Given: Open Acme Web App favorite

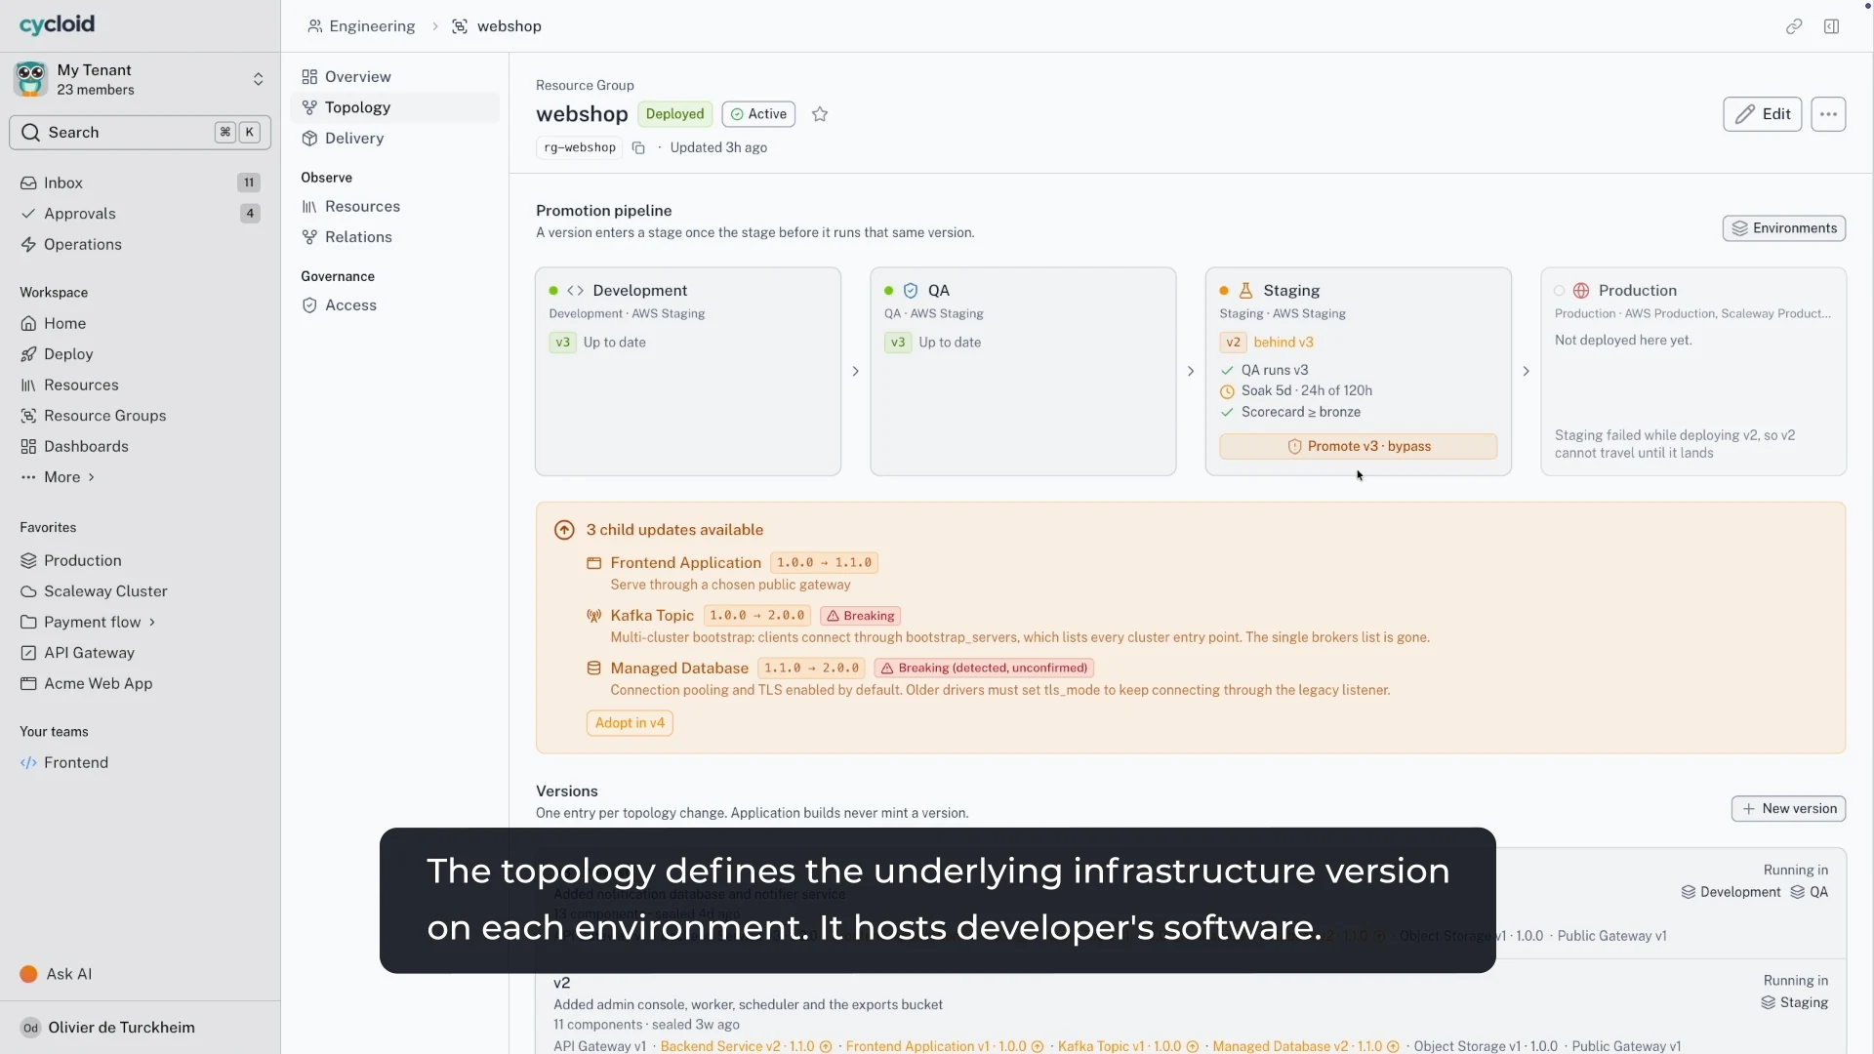Looking at the screenshot, I should (x=141, y=683).
